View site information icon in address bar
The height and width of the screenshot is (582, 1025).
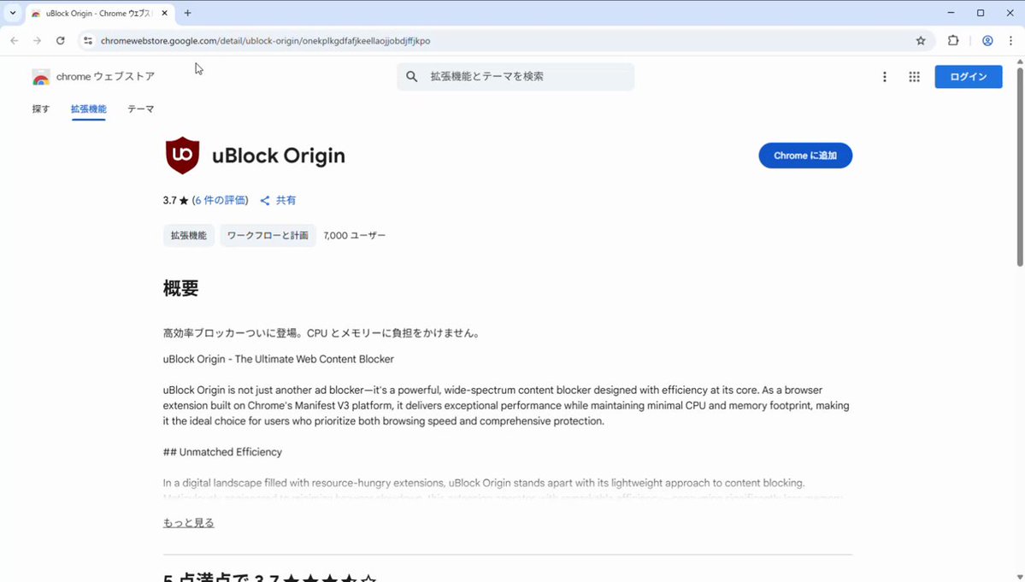click(x=87, y=40)
